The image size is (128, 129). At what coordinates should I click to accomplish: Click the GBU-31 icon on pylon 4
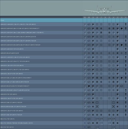click(113, 102)
